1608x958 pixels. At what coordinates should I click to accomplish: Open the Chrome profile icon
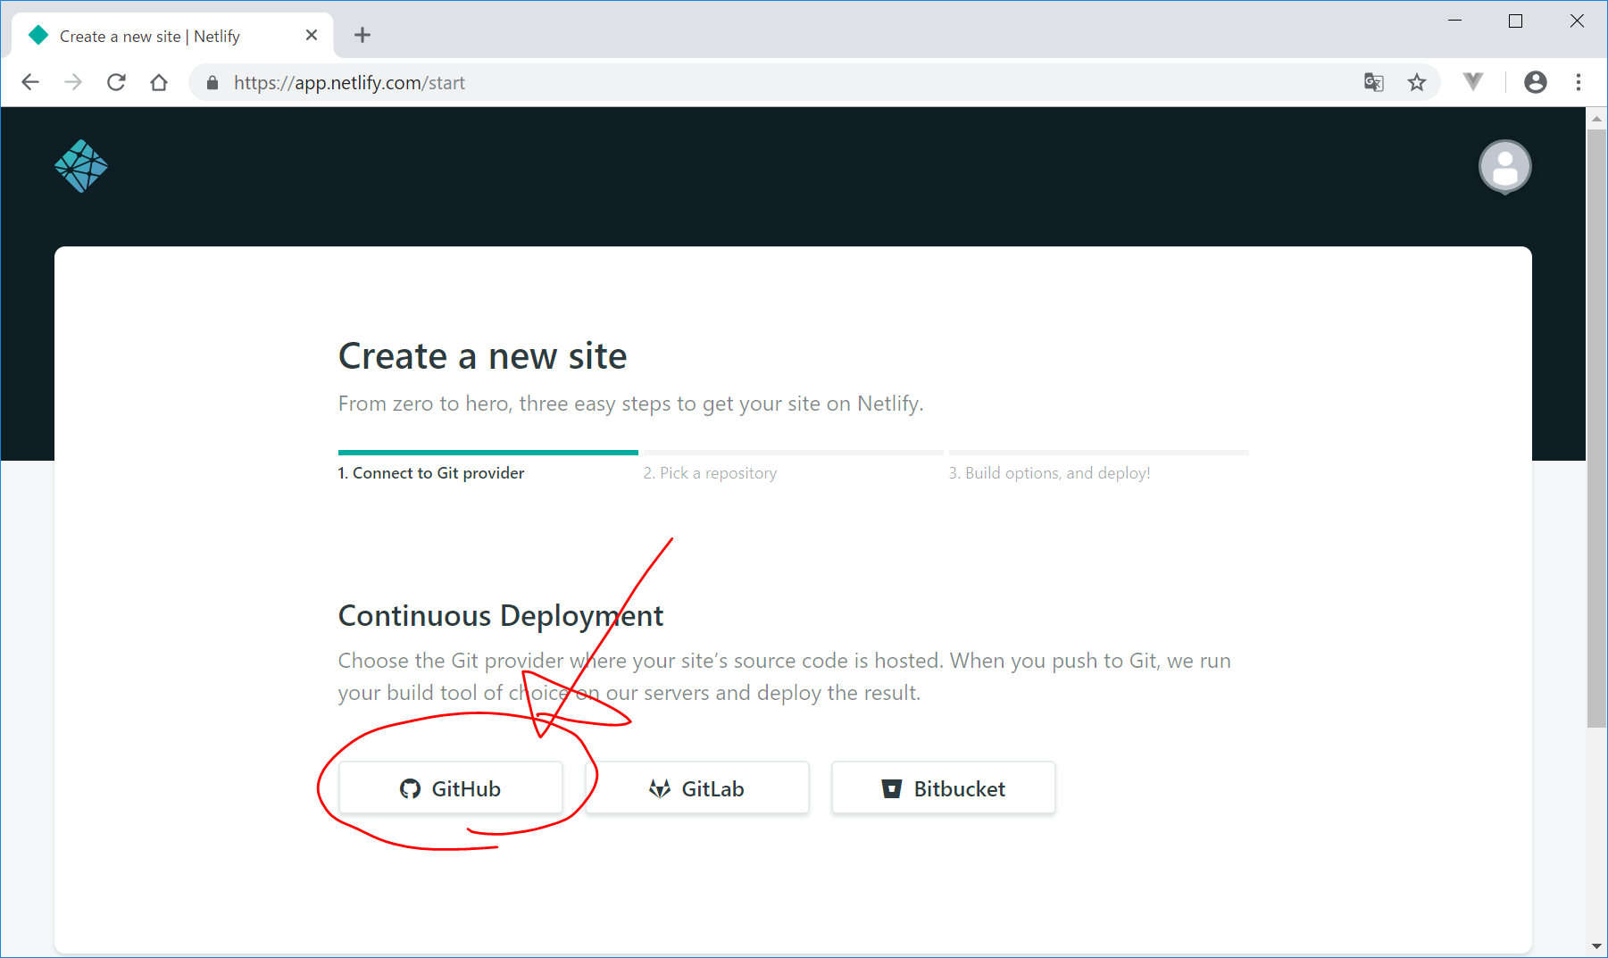click(1535, 82)
